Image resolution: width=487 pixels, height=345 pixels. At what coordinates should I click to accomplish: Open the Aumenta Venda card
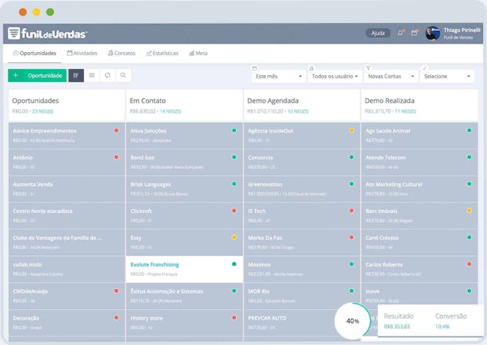pyautogui.click(x=67, y=189)
